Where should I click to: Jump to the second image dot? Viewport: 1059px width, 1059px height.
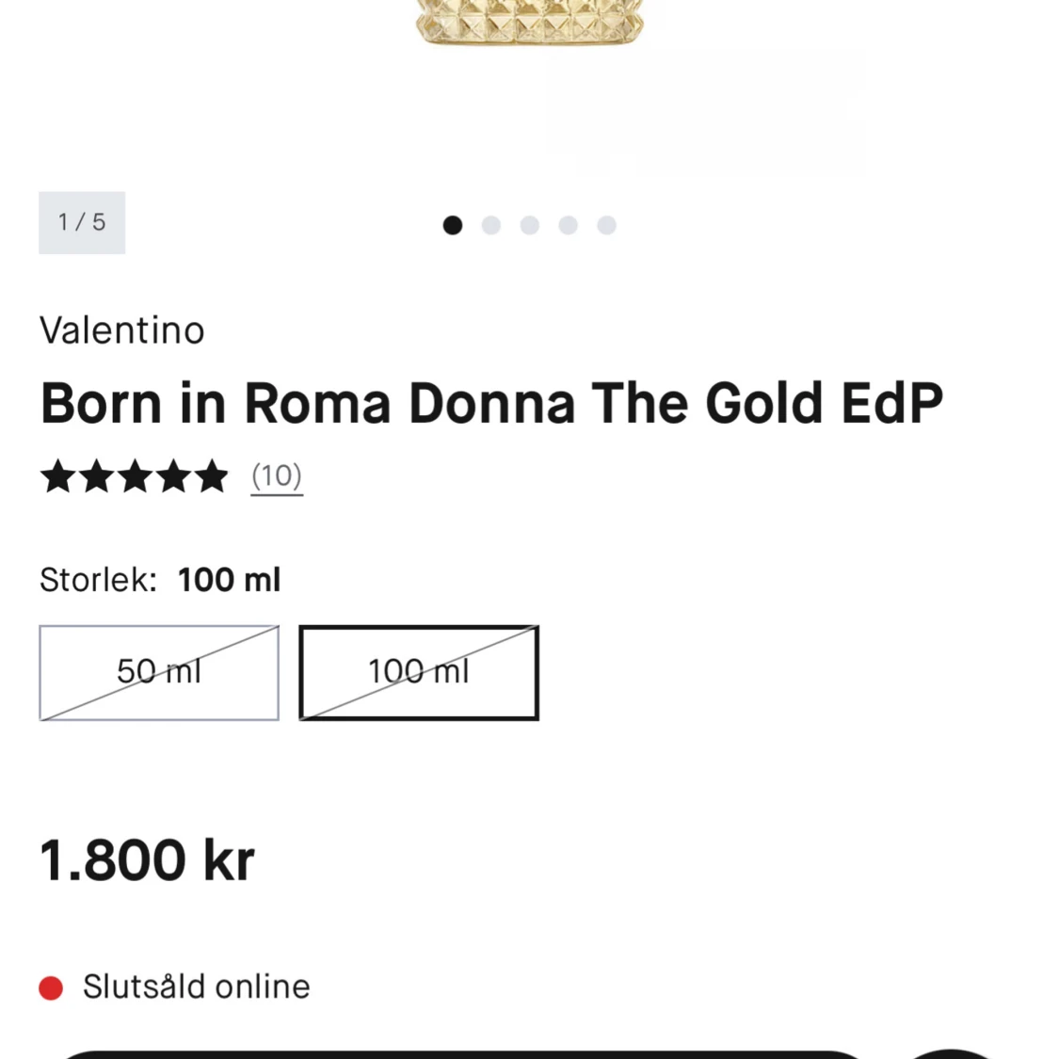click(x=491, y=225)
